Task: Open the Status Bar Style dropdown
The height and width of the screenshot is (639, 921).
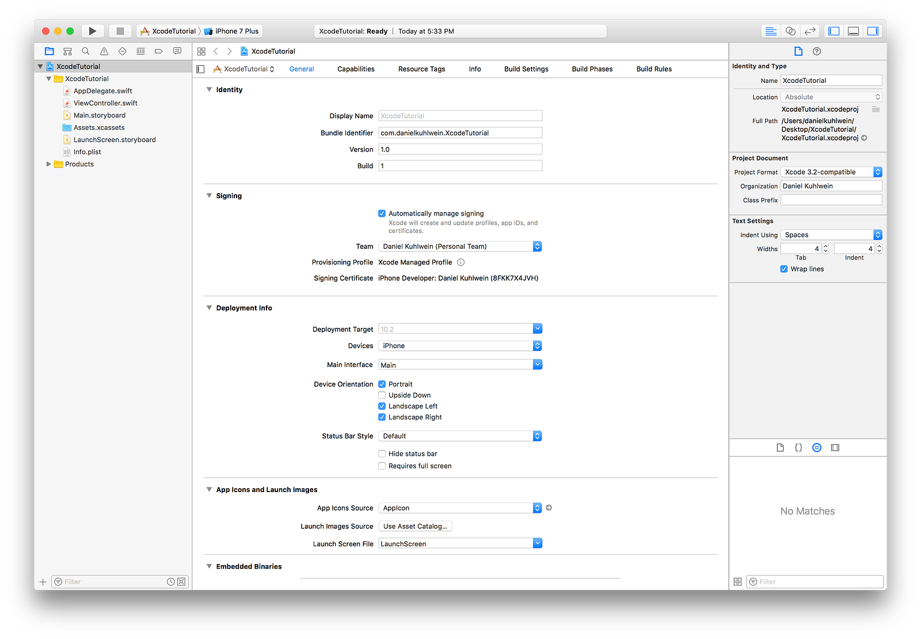Action: (460, 436)
